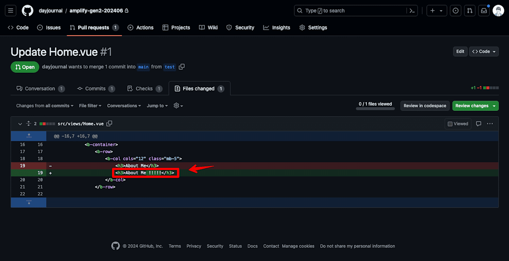This screenshot has height=261, width=509.
Task: Open the Security tab
Action: 241,27
